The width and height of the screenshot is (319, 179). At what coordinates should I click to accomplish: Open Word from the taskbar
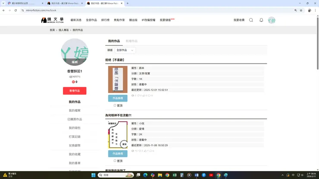pos(196,175)
